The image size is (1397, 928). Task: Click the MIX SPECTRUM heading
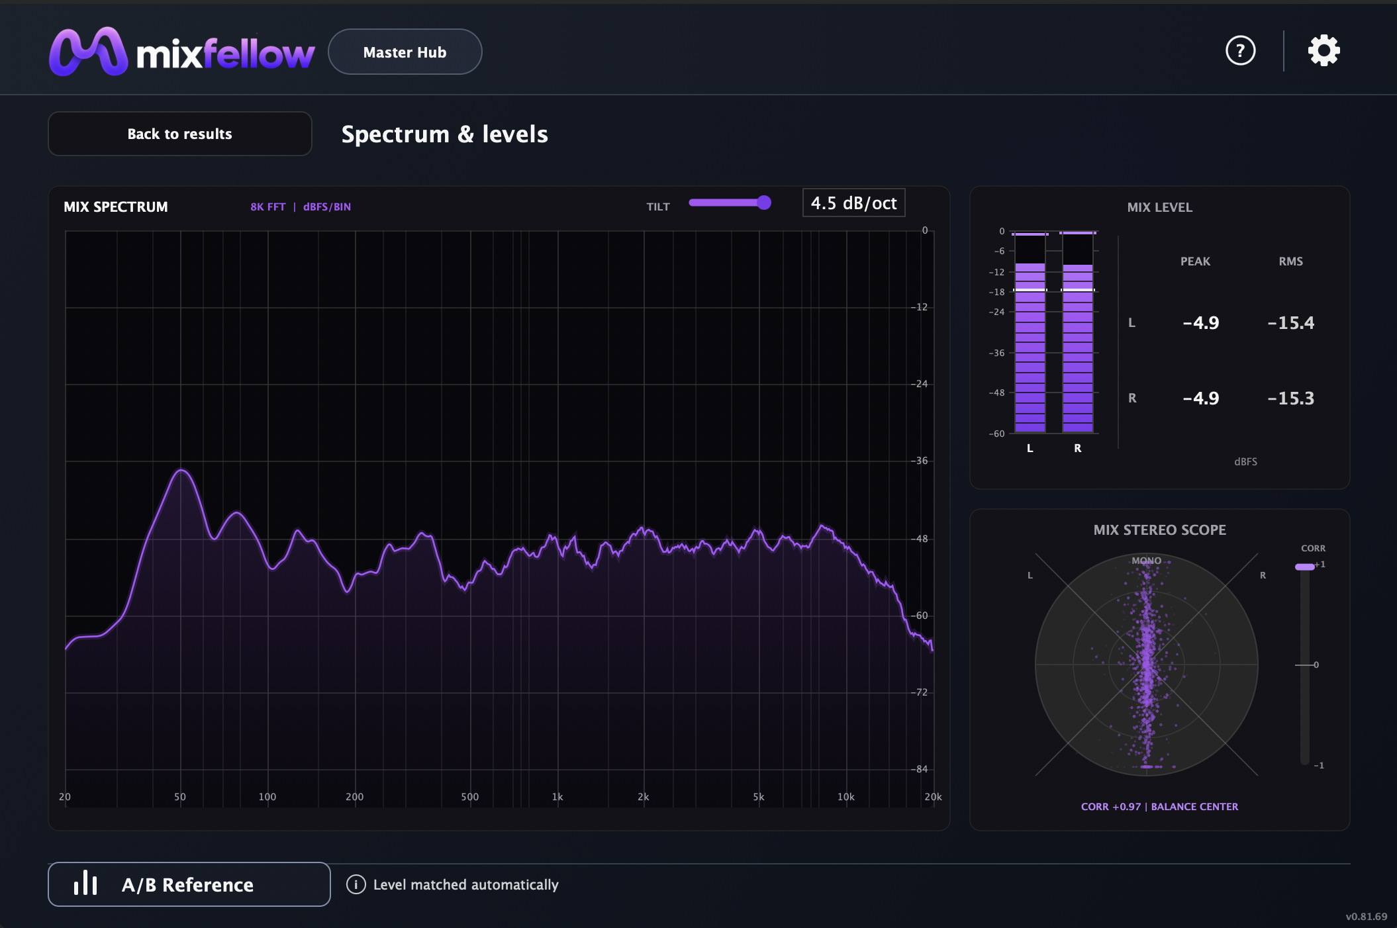pyautogui.click(x=116, y=207)
